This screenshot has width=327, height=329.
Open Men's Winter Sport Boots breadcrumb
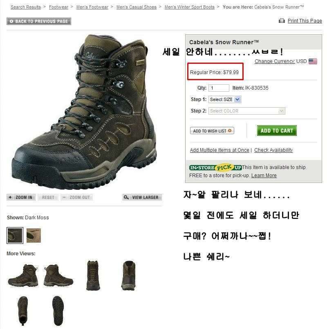tap(190, 7)
